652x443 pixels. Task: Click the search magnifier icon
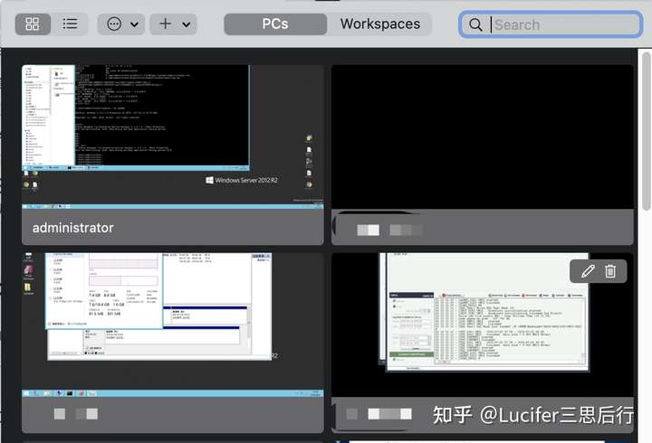tap(475, 25)
